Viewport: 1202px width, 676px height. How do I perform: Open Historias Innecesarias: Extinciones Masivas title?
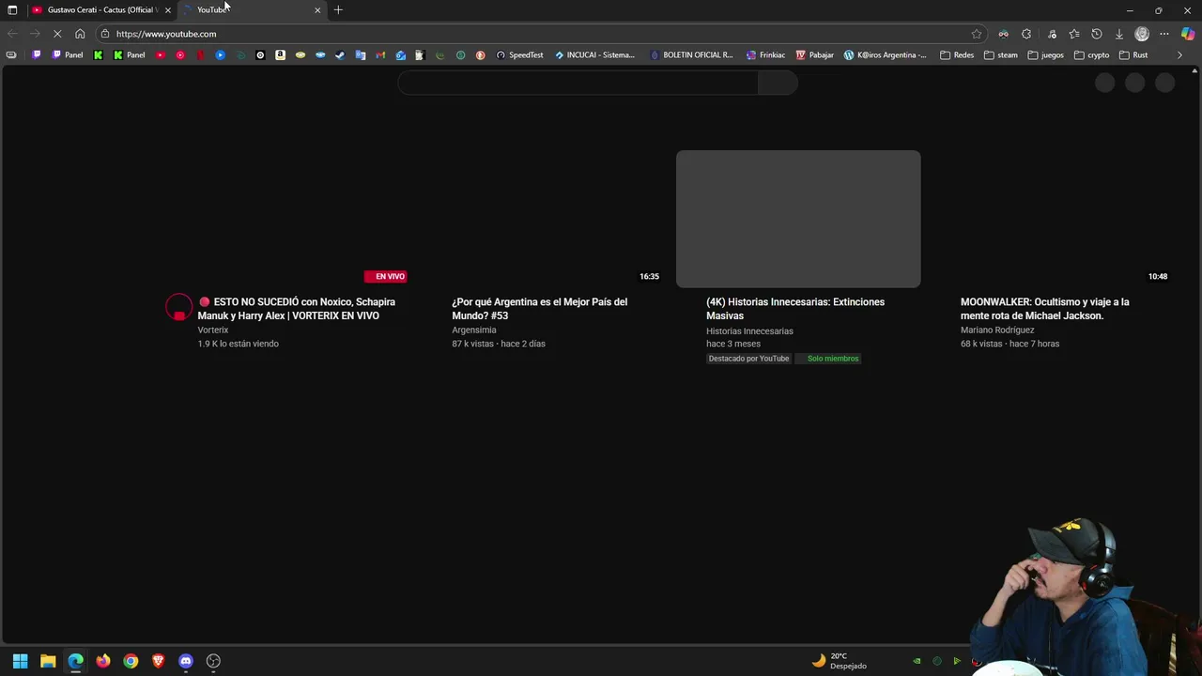coord(795,309)
